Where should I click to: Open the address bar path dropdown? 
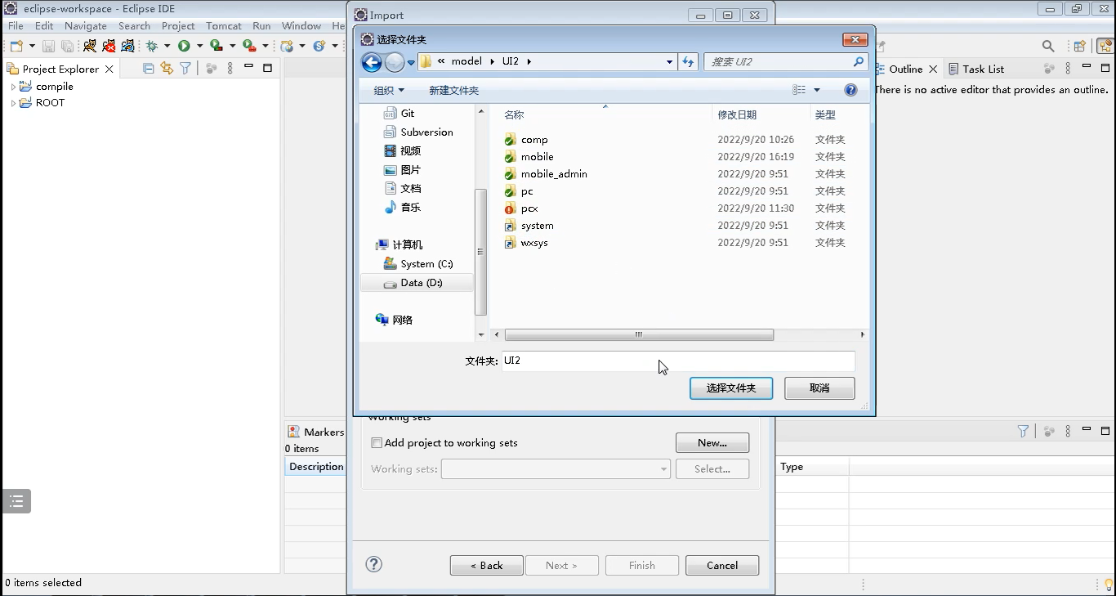point(669,62)
